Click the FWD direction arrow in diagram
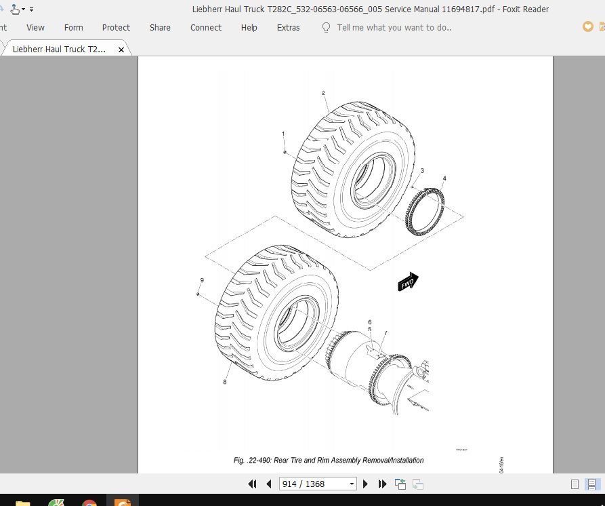 (x=409, y=282)
